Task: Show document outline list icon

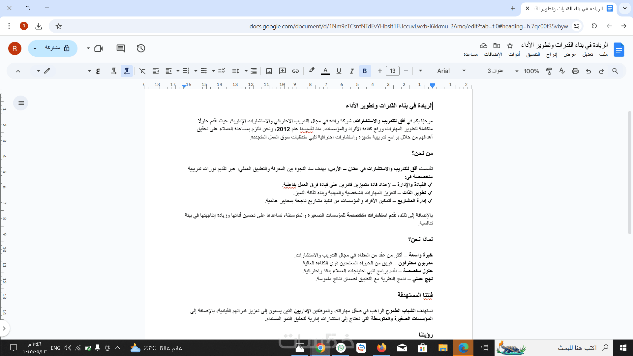Action: tap(21, 103)
